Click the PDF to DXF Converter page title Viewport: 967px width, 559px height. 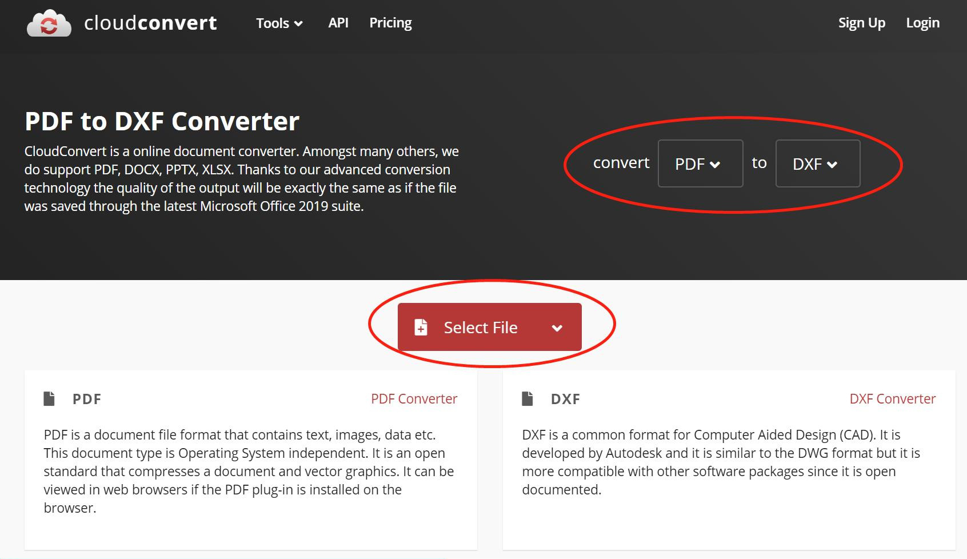[162, 121]
